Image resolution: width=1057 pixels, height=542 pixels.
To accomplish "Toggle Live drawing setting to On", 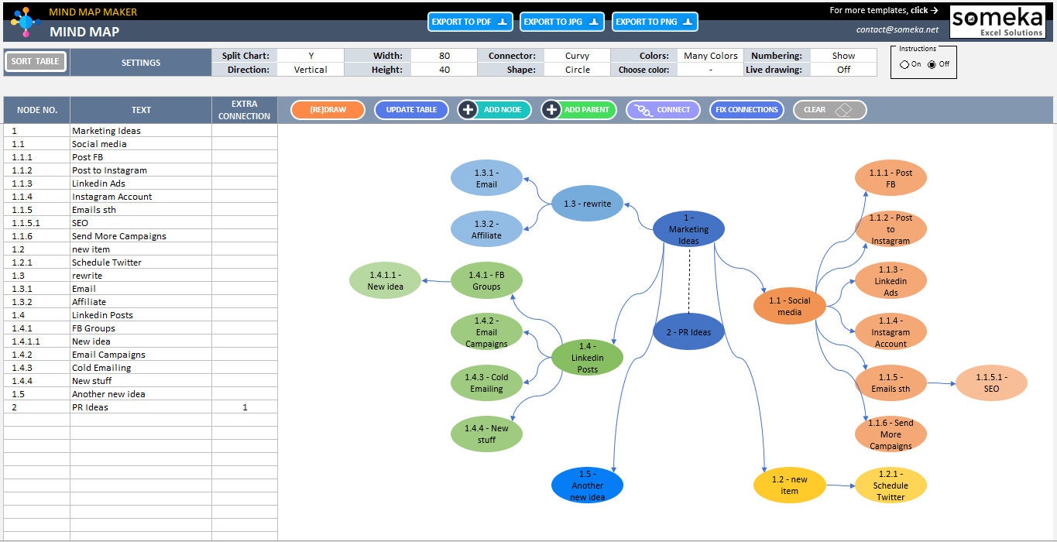I will [843, 69].
